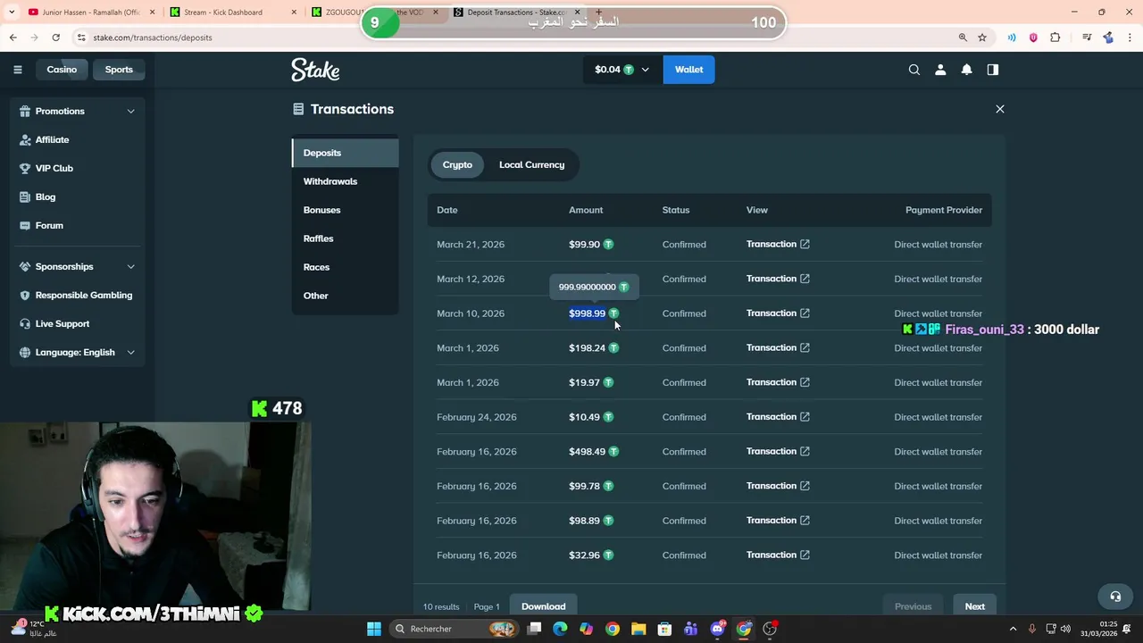Toggle the right sidebar panel icon
This screenshot has width=1143, height=643.
[993, 70]
